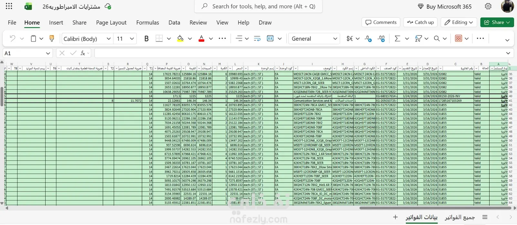Click the Merge cells icon
The width and height of the screenshot is (517, 225).
(270, 38)
